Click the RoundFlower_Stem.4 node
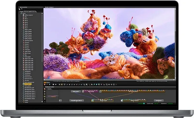 [x=77, y=100]
